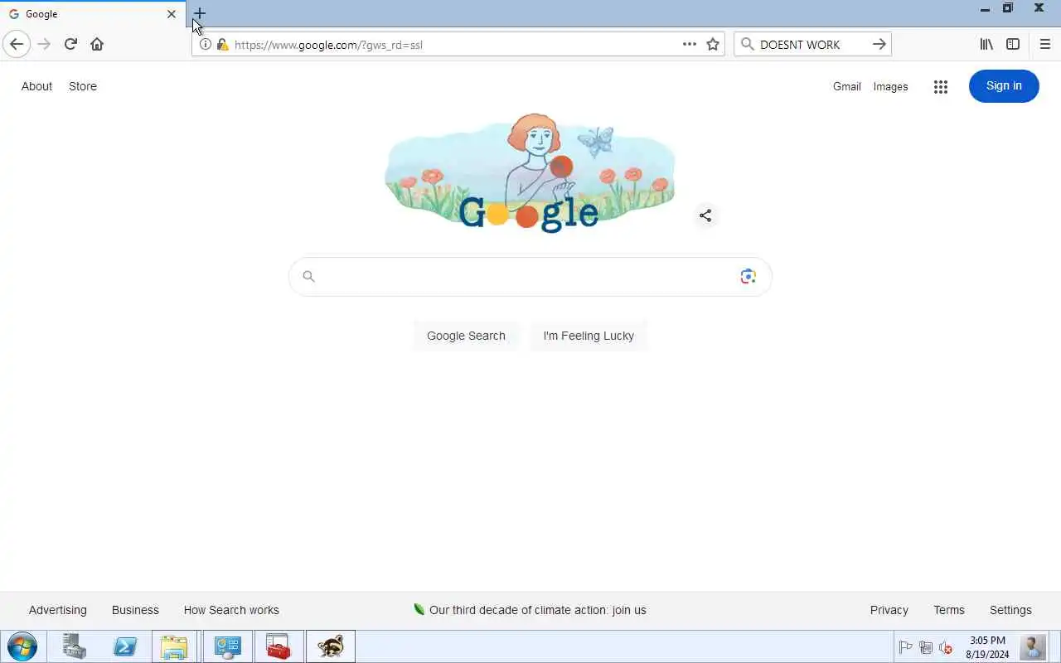
Task: Open Action Center flag tray icon
Action: 906,648
